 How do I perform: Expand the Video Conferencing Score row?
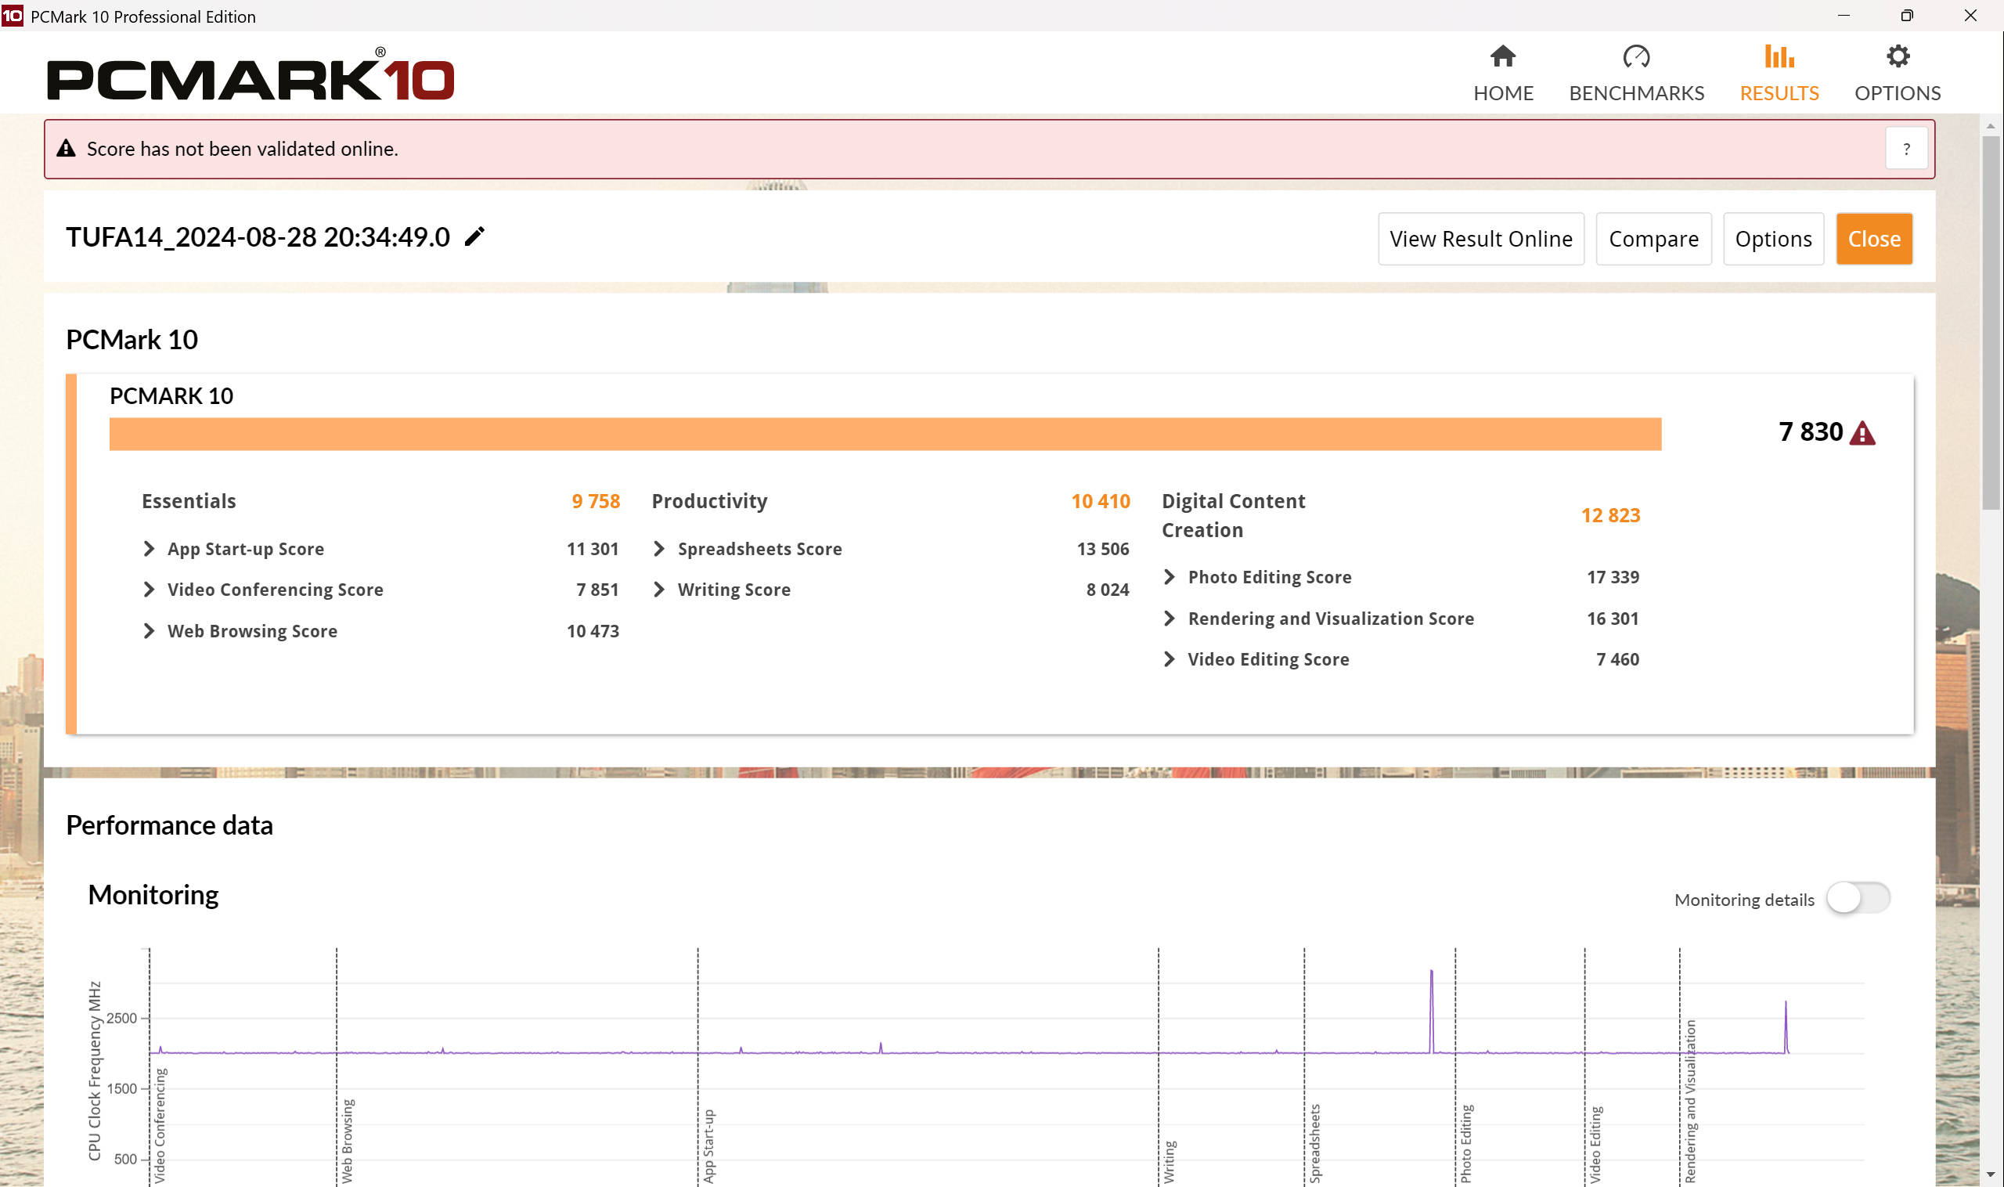(149, 590)
